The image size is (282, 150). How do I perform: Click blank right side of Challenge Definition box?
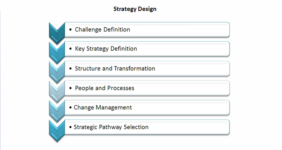click(180, 29)
